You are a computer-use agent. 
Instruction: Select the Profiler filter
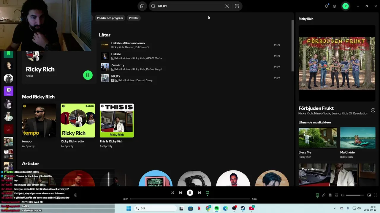point(134,18)
